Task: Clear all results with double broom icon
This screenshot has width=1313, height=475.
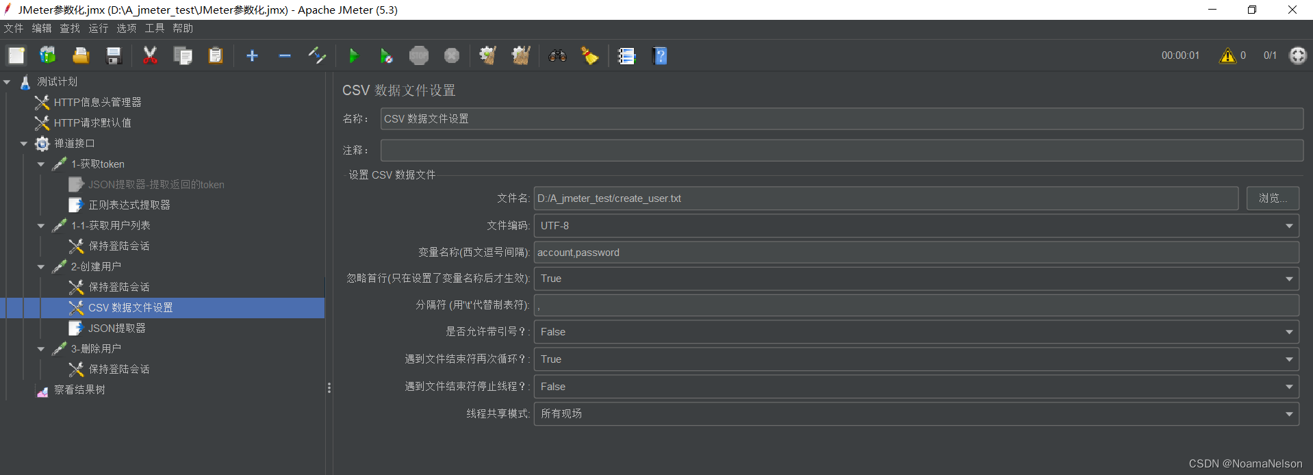Action: (521, 55)
